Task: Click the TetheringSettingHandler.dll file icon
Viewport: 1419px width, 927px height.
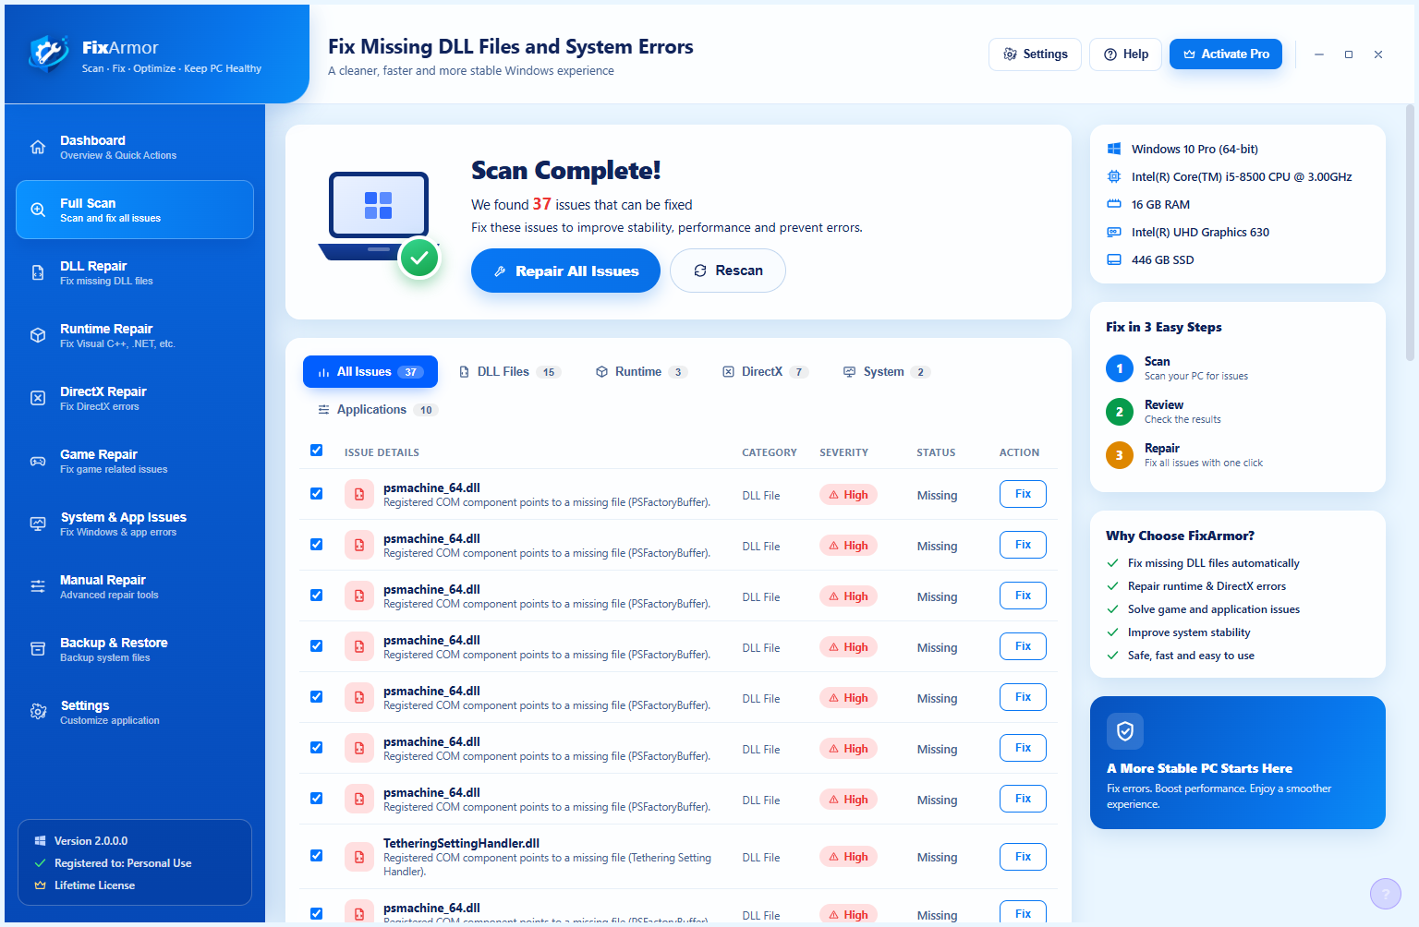Action: (359, 857)
